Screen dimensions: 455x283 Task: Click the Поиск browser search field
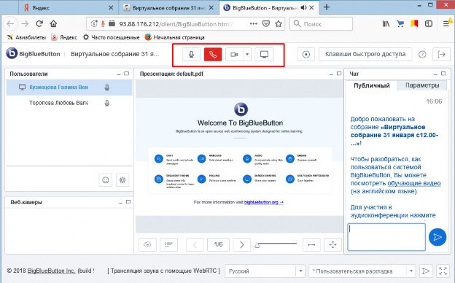(322, 24)
